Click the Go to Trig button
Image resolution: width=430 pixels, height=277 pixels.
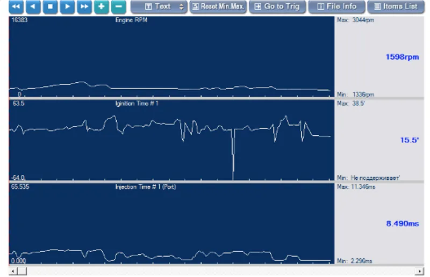click(277, 6)
